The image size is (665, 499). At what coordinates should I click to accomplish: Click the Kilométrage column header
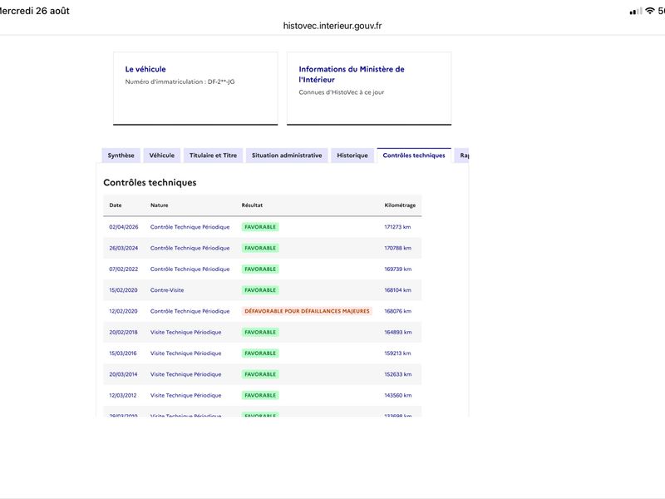coord(400,205)
